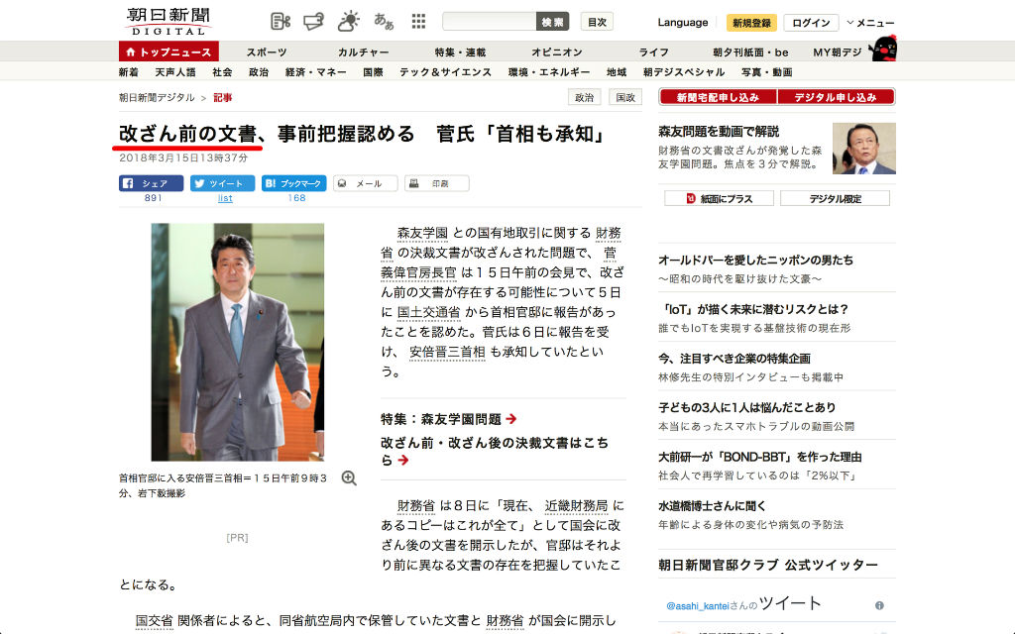Select テック&サイエンス in sub navigation

pyautogui.click(x=445, y=71)
